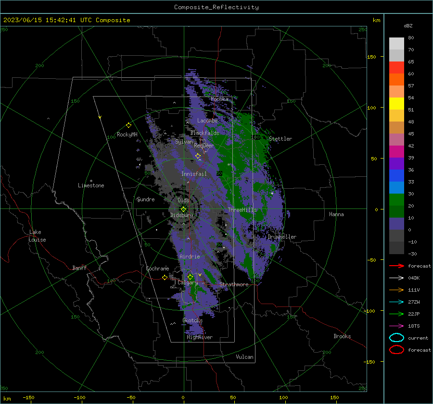The height and width of the screenshot is (404, 433).
Task: Click the RedDeer city label
Action: [x=204, y=146]
